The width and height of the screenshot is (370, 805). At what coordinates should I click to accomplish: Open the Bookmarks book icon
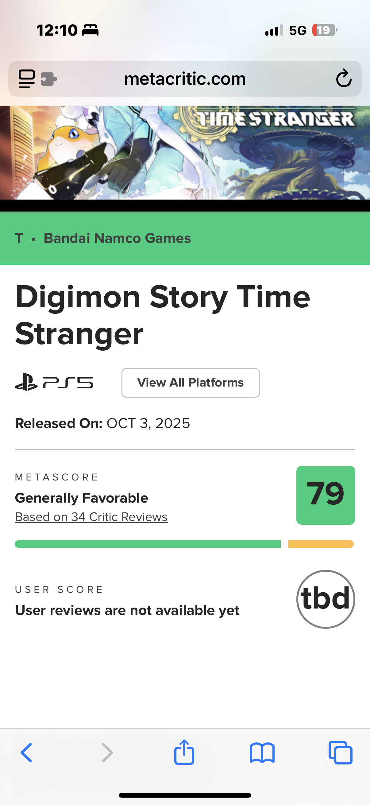pos(262,752)
